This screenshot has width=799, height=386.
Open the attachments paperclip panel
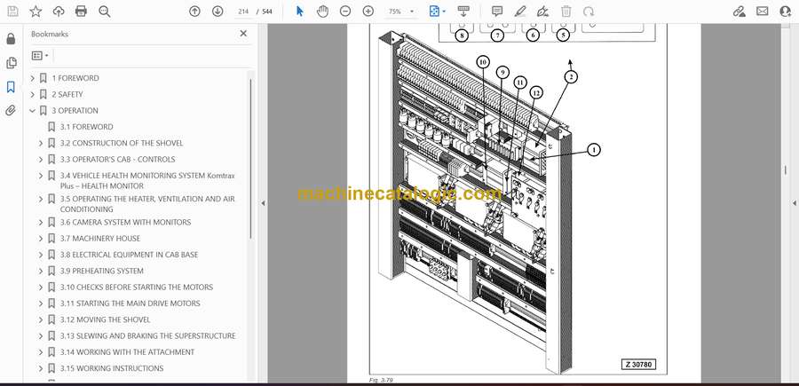pos(11,111)
